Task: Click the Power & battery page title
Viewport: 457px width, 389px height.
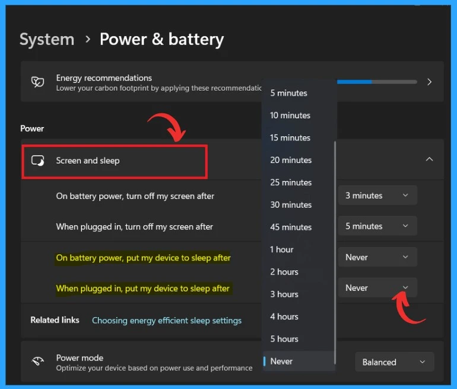Action: tap(162, 39)
